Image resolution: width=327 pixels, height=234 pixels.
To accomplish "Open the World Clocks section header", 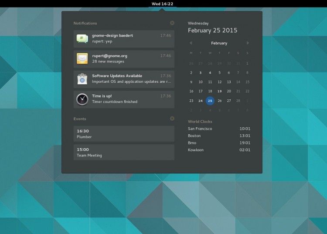I will point(200,122).
